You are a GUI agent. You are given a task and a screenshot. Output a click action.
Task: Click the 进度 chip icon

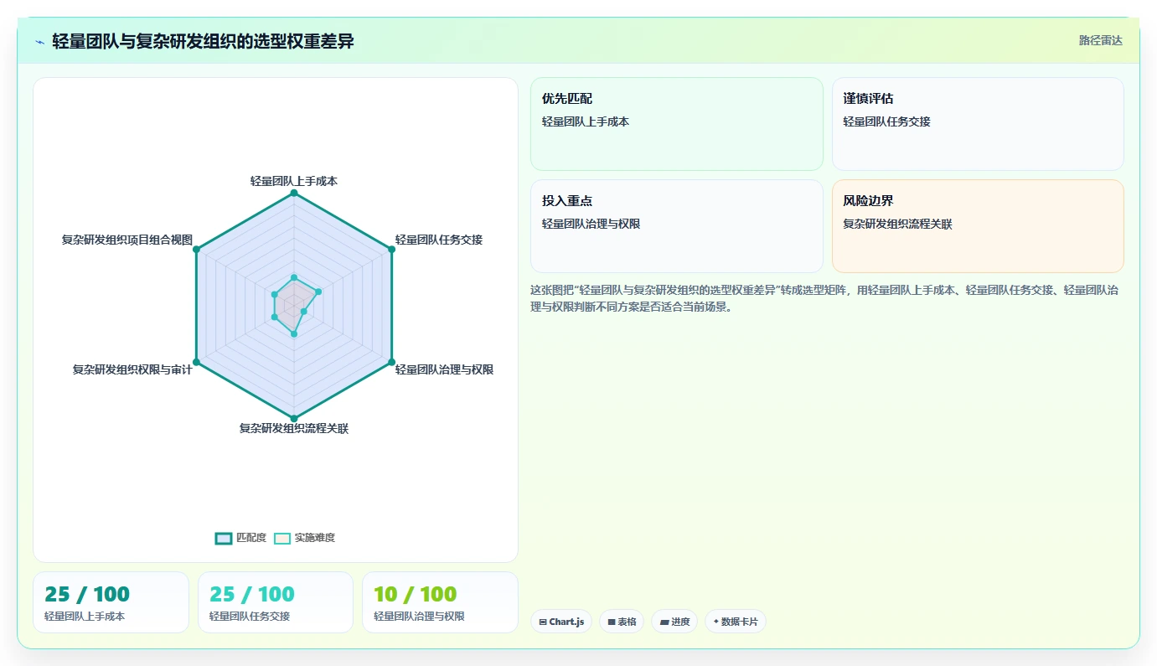664,622
